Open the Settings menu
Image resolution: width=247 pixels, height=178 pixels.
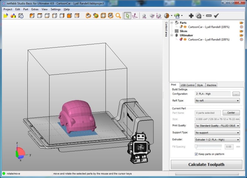pos(55,9)
